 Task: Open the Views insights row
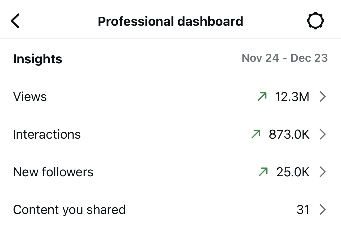click(x=30, y=97)
